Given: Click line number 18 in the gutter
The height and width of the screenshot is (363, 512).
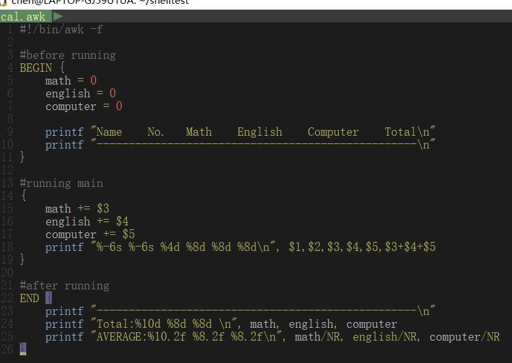Looking at the screenshot, I should pos(7,247).
